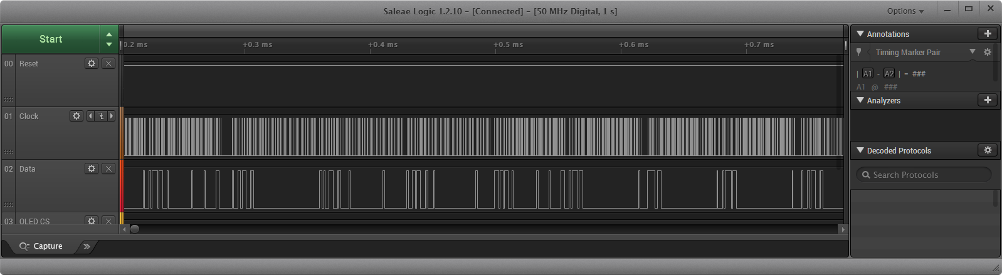Click falling edge trigger icon on Clock
The width and height of the screenshot is (1002, 275).
[x=101, y=116]
